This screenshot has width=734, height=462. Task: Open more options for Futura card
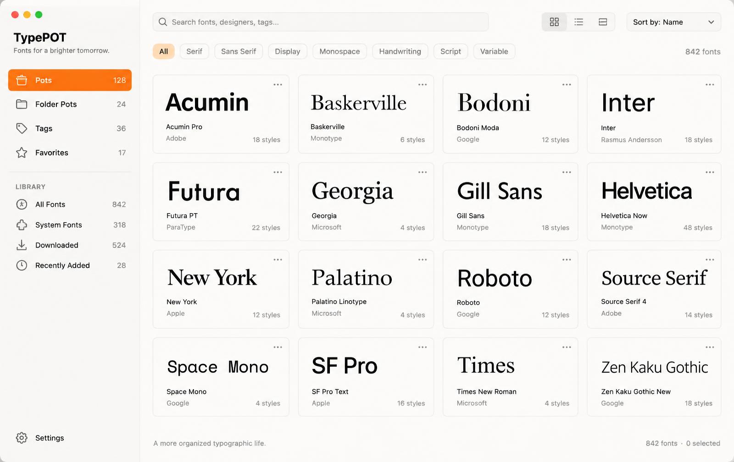278,172
